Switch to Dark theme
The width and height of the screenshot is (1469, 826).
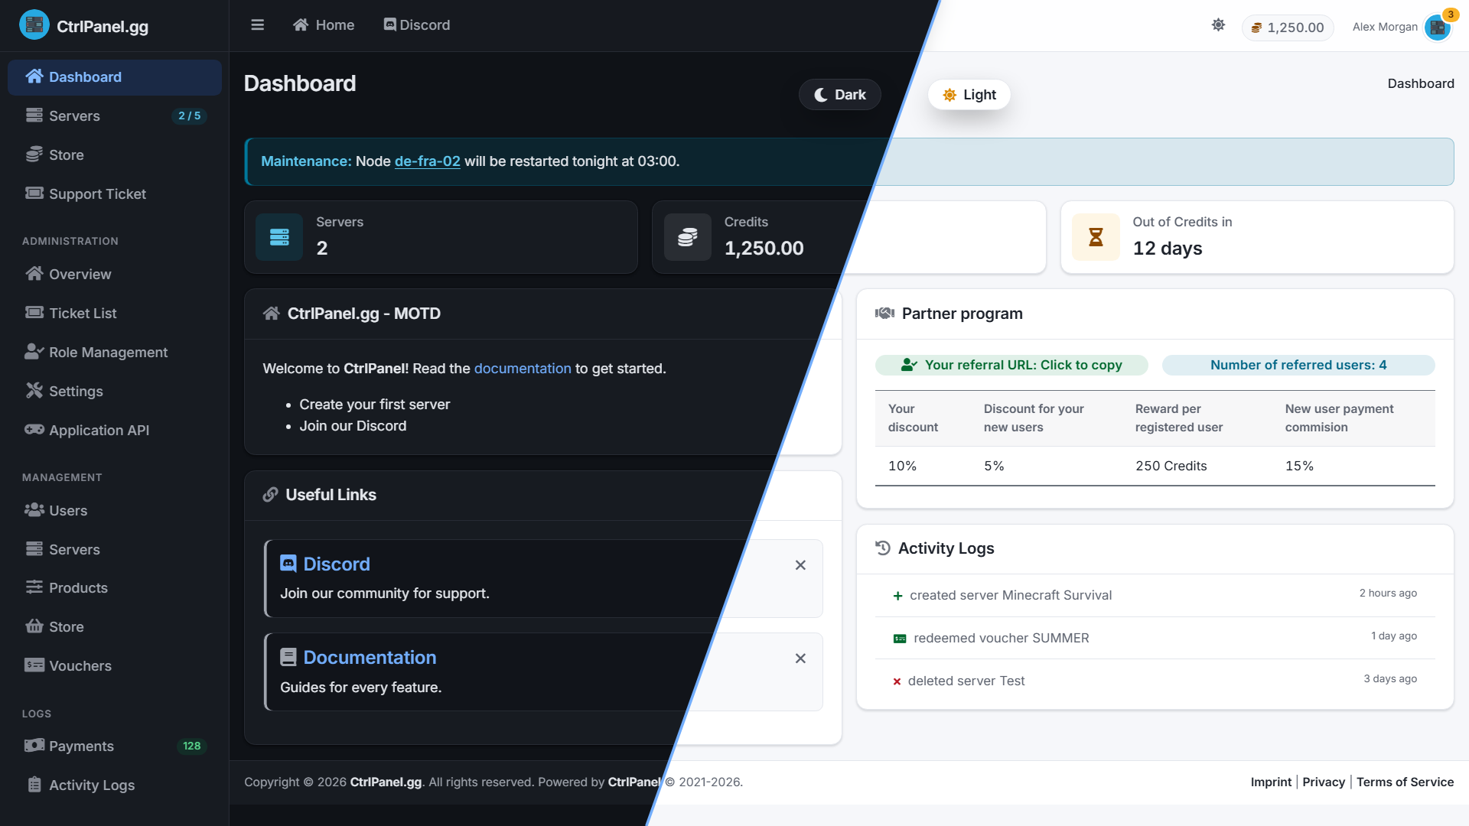(x=840, y=95)
